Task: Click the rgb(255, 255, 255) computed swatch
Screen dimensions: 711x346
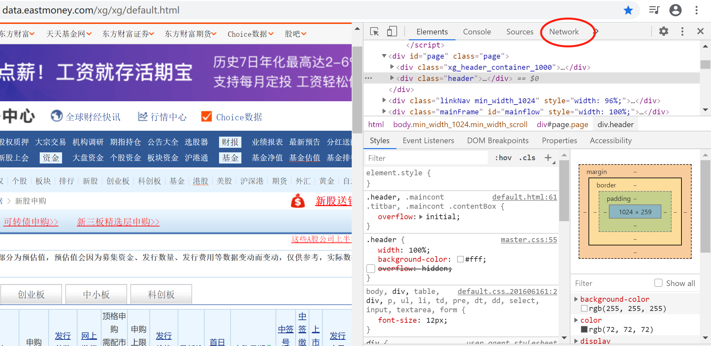Action: tap(584, 308)
